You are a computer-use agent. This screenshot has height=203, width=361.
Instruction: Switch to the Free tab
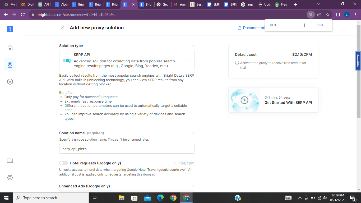tap(281, 4)
